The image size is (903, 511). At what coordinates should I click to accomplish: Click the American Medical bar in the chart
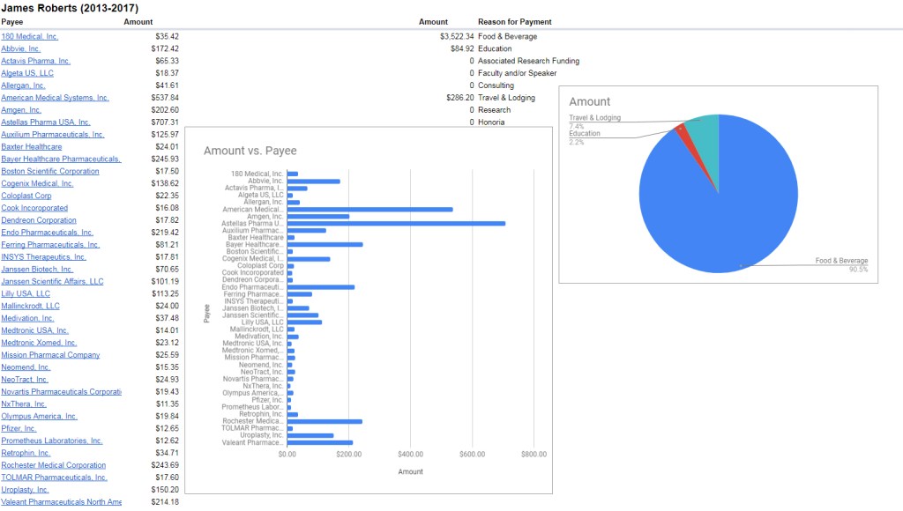pos(370,210)
